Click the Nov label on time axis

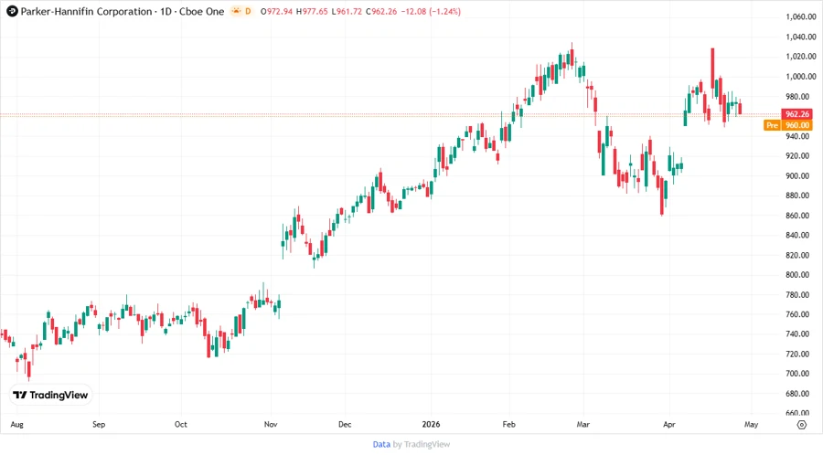pyautogui.click(x=271, y=425)
